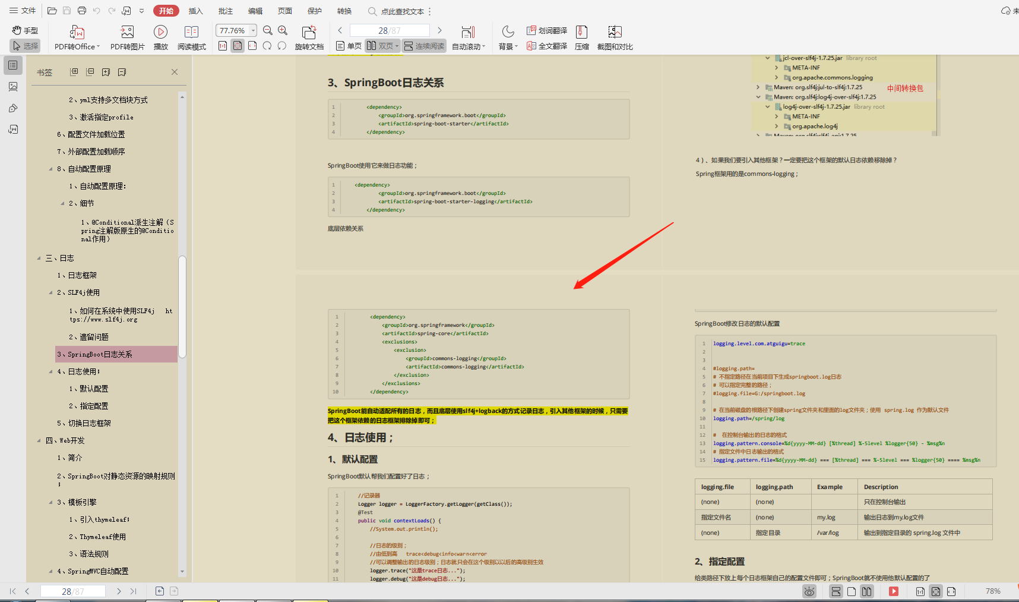Open the 批注 ribbon tab

(x=225, y=10)
